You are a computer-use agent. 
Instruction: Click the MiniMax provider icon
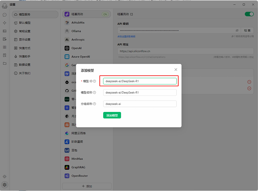coord(67,159)
